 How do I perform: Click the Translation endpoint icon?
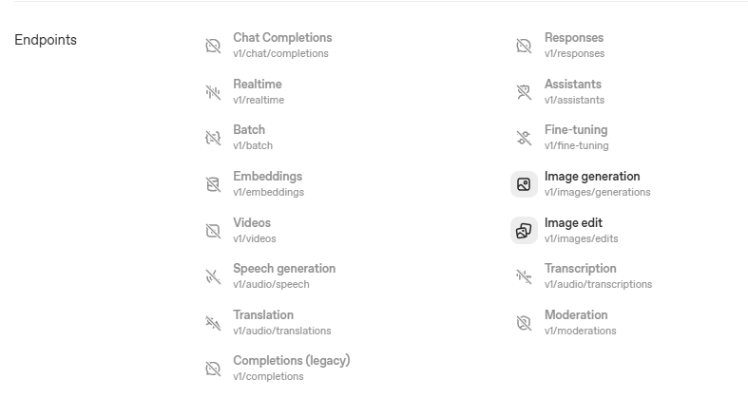click(213, 323)
